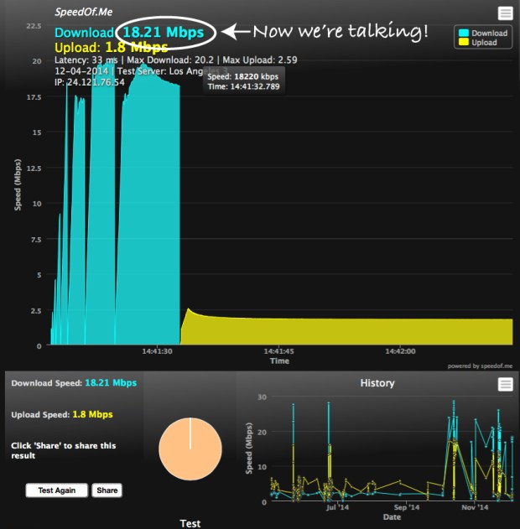520x529 pixels.
Task: Select the Sep '14 date in History
Action: point(406,507)
